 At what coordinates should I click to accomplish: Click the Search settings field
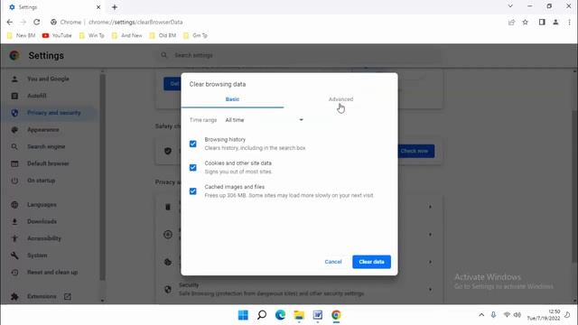[x=299, y=55]
